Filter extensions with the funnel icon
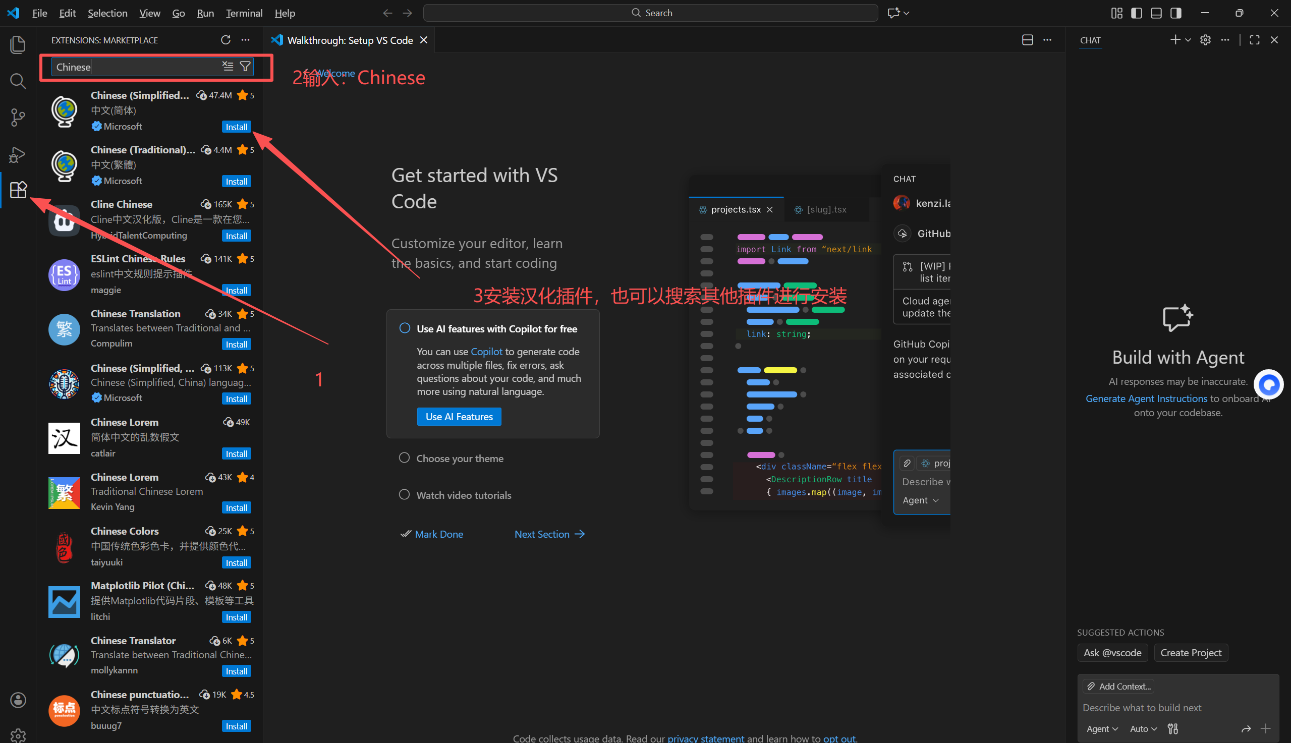The image size is (1291, 743). pyautogui.click(x=245, y=67)
